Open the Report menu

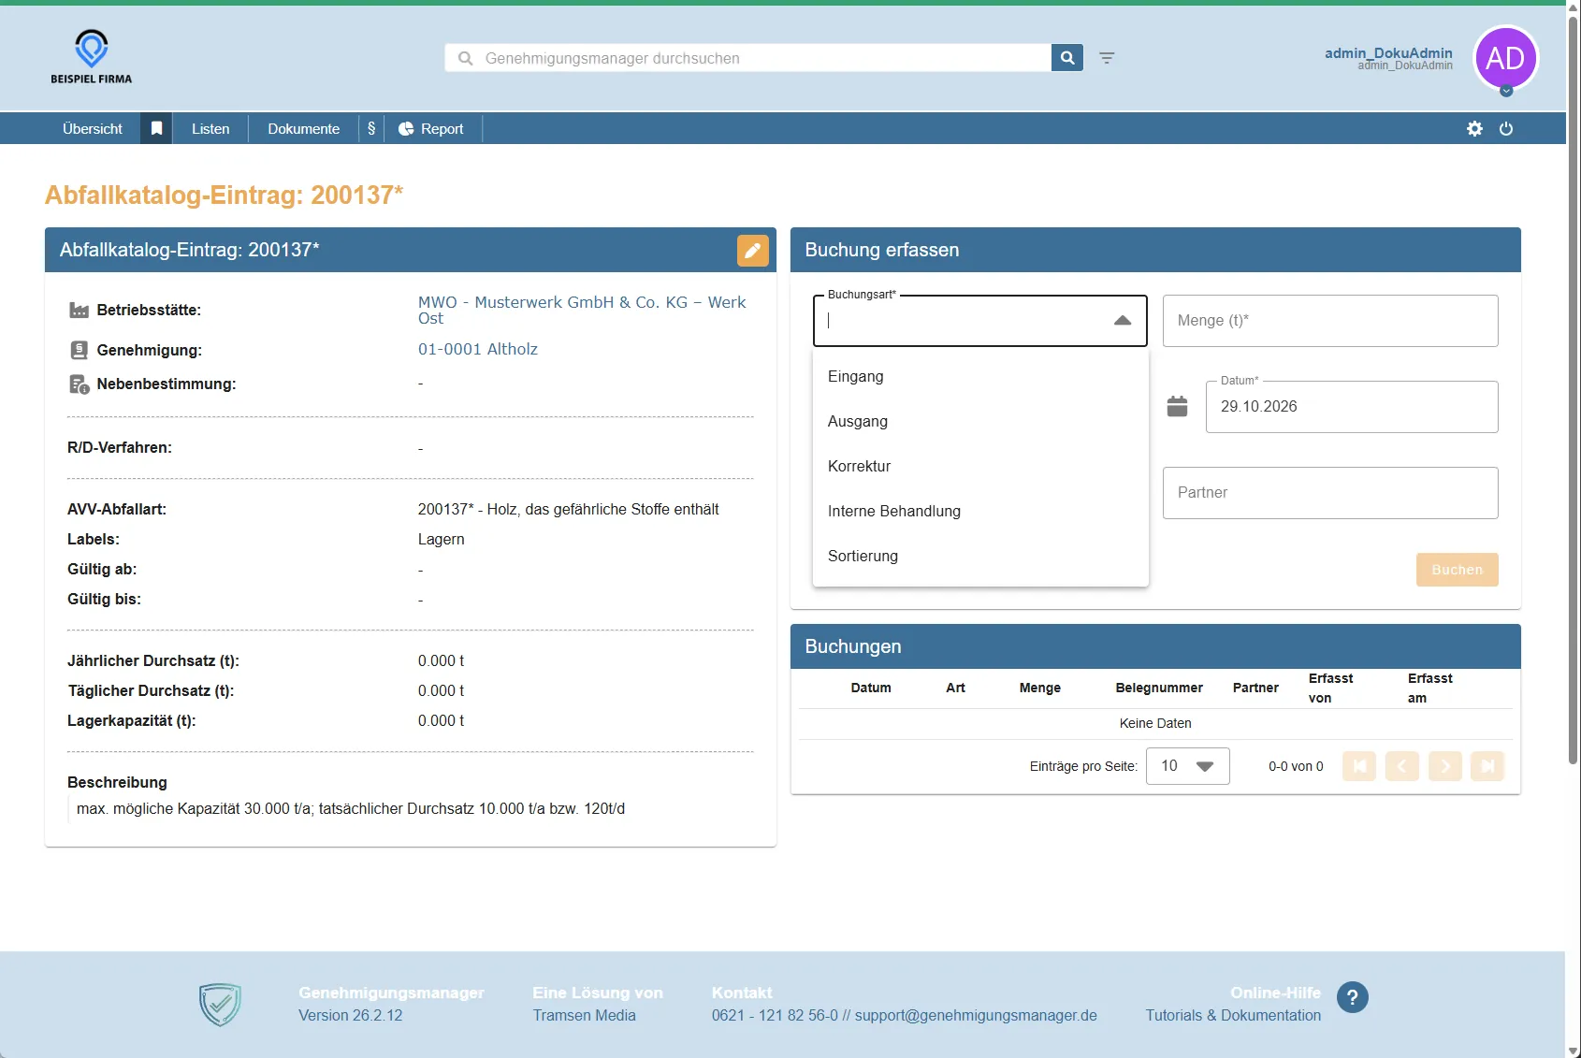point(431,129)
